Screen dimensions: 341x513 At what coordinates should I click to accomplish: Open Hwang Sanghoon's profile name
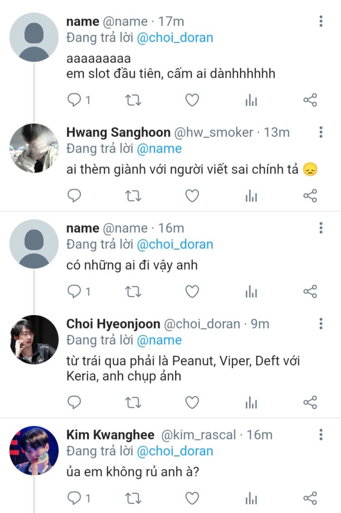pyautogui.click(x=118, y=132)
